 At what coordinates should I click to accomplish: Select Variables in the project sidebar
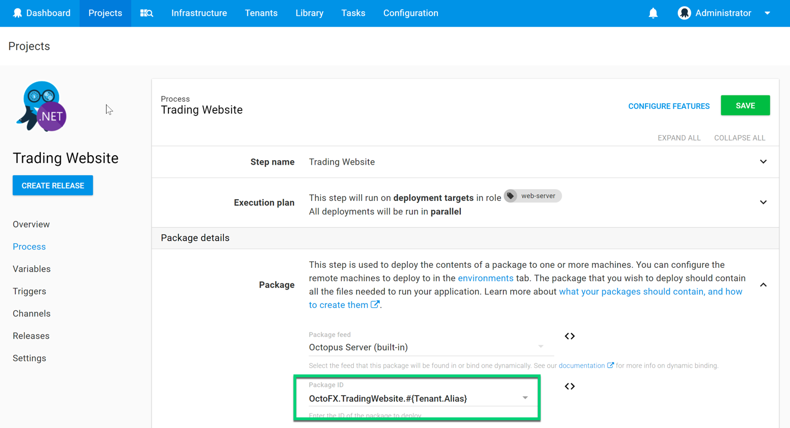(x=31, y=268)
